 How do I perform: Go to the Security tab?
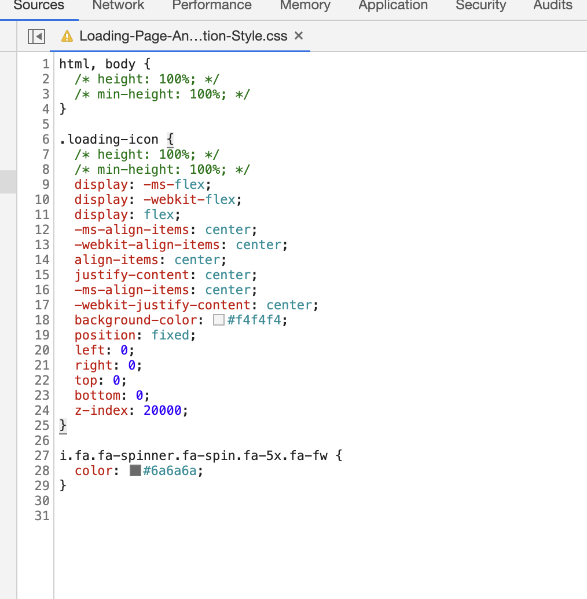[x=480, y=6]
